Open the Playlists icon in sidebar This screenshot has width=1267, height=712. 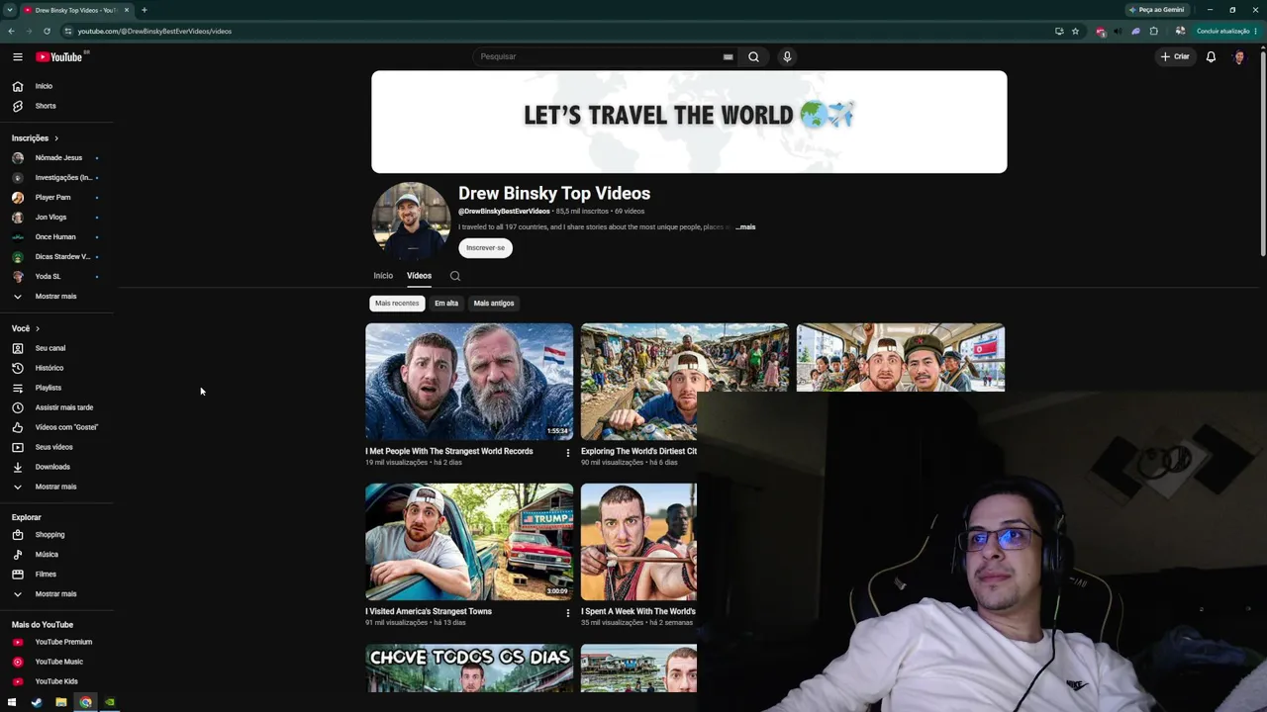[x=18, y=388]
